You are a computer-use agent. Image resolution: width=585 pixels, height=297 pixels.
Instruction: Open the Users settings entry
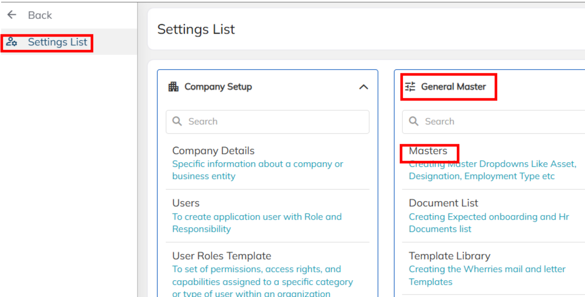pos(186,203)
